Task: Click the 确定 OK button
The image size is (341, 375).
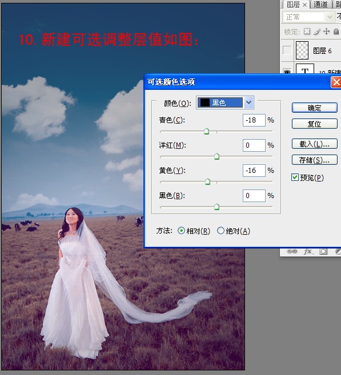Action: click(x=315, y=108)
